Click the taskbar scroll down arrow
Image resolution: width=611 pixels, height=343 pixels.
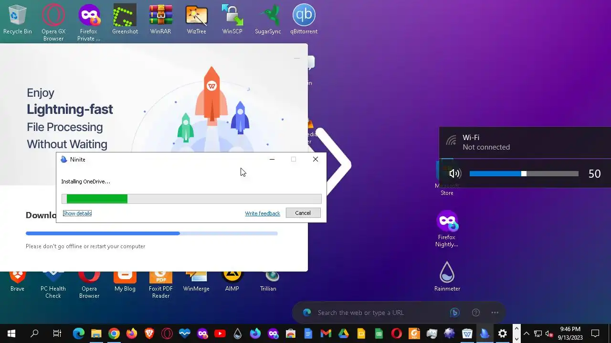tap(516, 339)
